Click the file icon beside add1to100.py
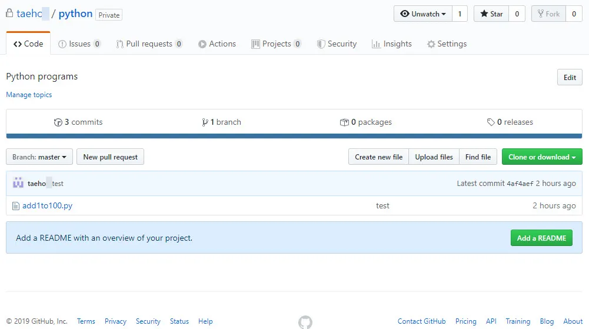The height and width of the screenshot is (329, 589). click(15, 206)
